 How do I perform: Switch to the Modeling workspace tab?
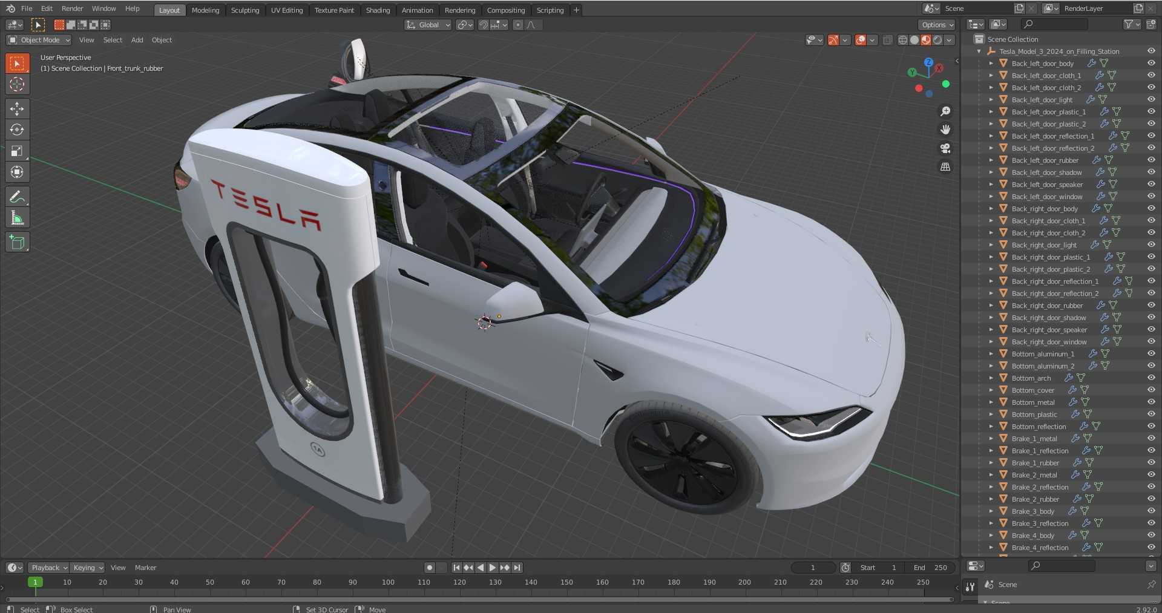(205, 10)
